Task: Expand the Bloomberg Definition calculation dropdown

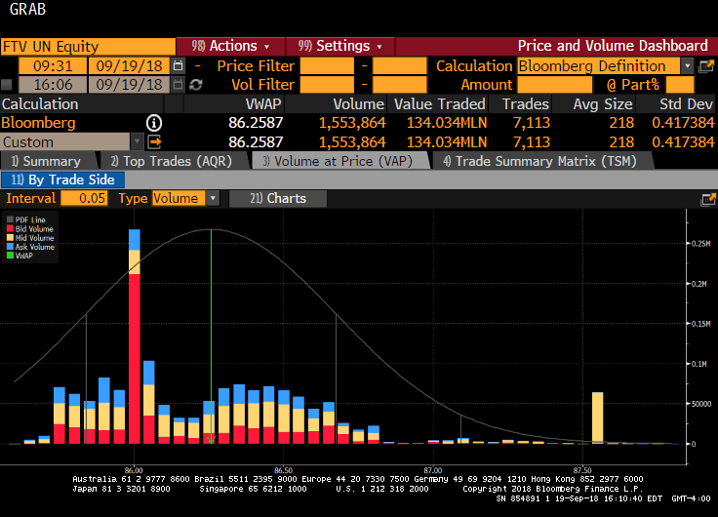Action: (687, 66)
